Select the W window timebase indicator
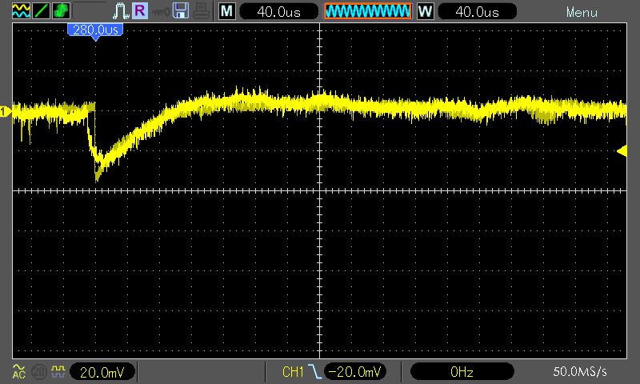The image size is (640, 384). (x=425, y=11)
